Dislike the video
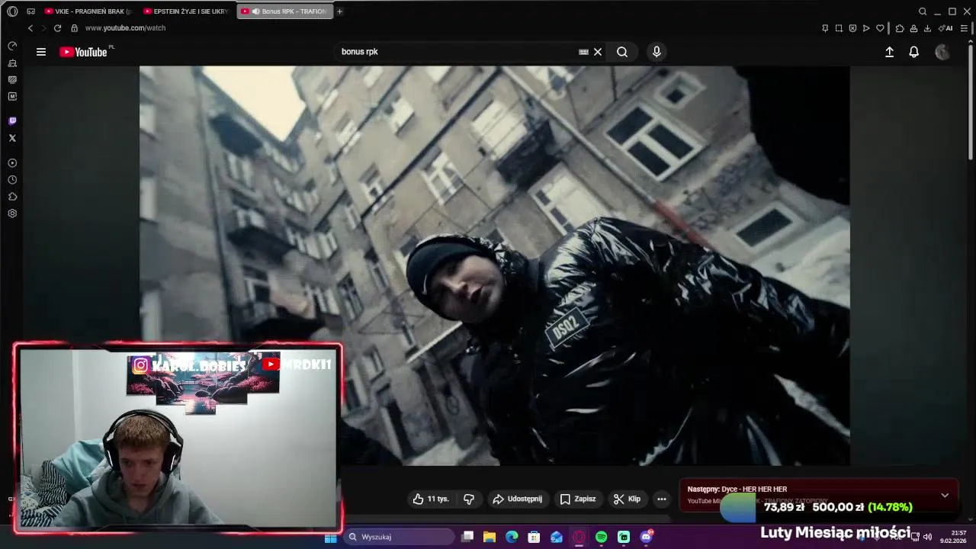The height and width of the screenshot is (549, 976). point(469,499)
